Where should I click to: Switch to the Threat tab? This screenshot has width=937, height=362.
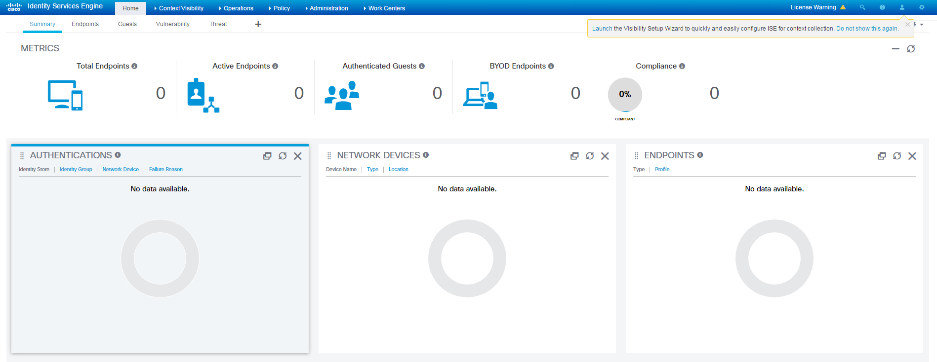point(218,24)
